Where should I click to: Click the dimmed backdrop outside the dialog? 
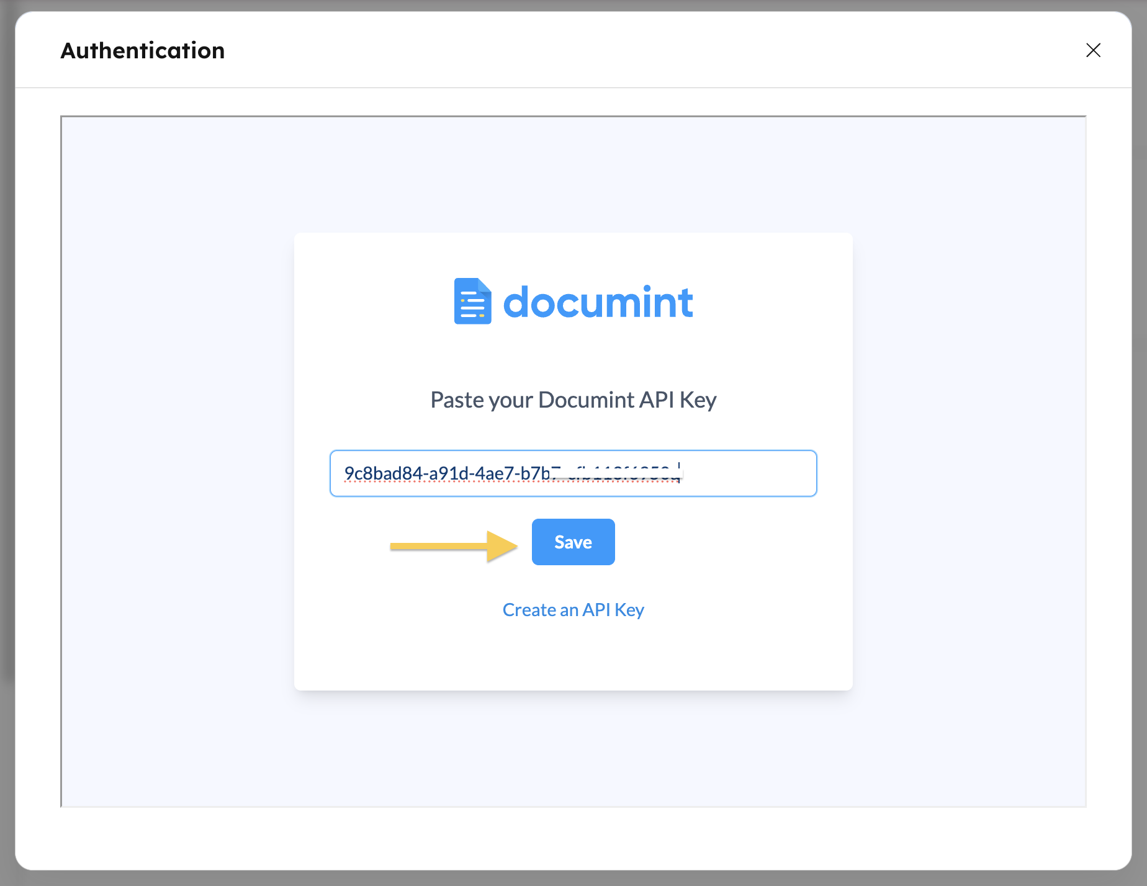point(6,434)
